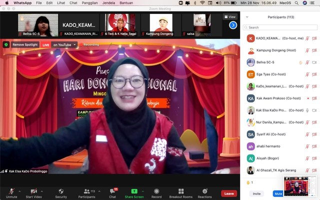Open the on YouTube live dropdown

coord(64,44)
